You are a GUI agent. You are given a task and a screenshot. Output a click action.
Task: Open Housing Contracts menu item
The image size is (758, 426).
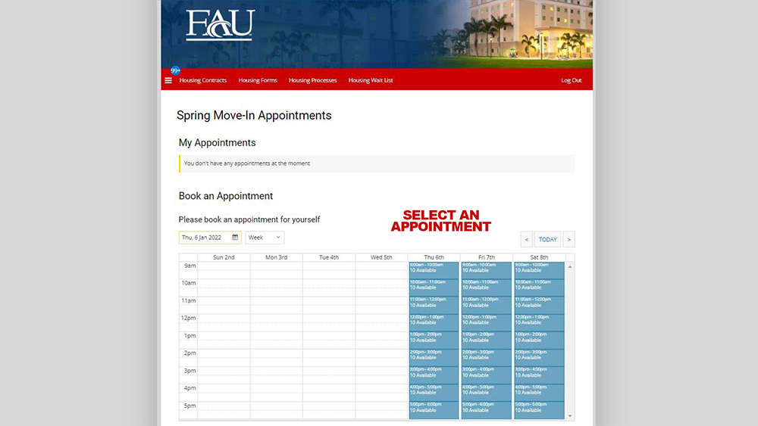pyautogui.click(x=203, y=80)
